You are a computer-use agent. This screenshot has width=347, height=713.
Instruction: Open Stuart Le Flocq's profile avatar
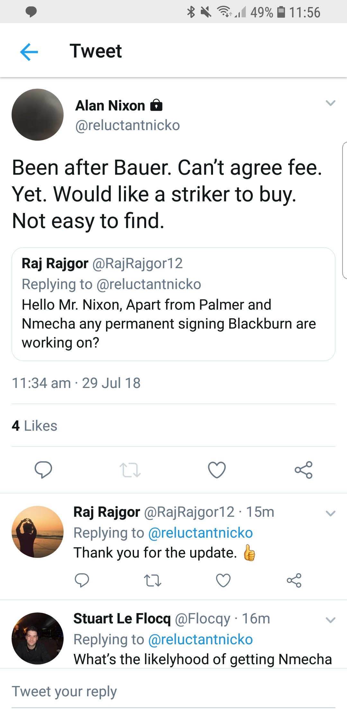pos(38,638)
